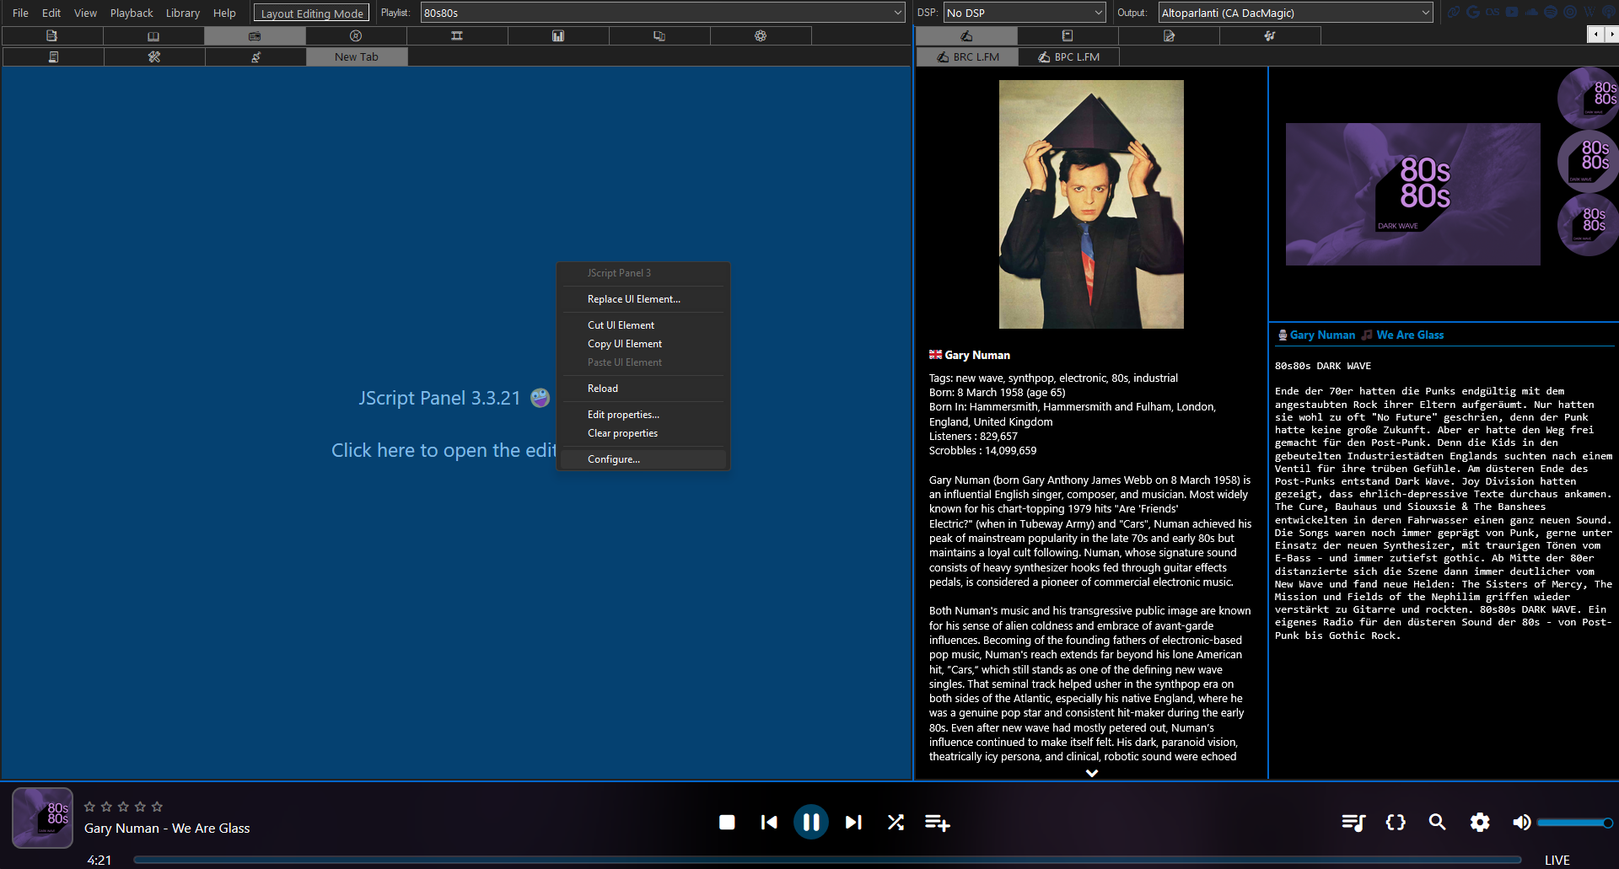The image size is (1619, 869).
Task: Click the add-to-playlist icon
Action: [x=938, y=823]
